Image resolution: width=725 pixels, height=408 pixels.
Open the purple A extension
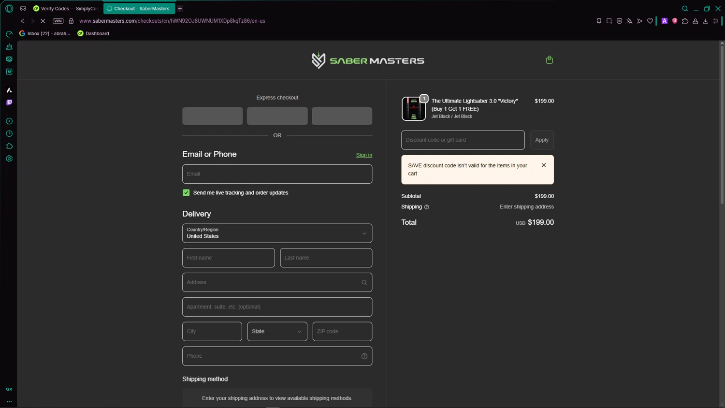click(x=665, y=21)
